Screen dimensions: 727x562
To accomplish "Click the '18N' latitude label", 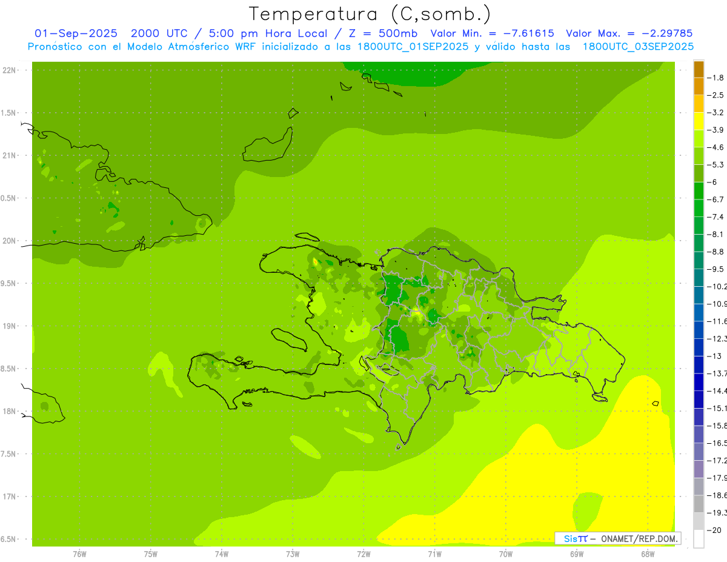I will tap(10, 412).
